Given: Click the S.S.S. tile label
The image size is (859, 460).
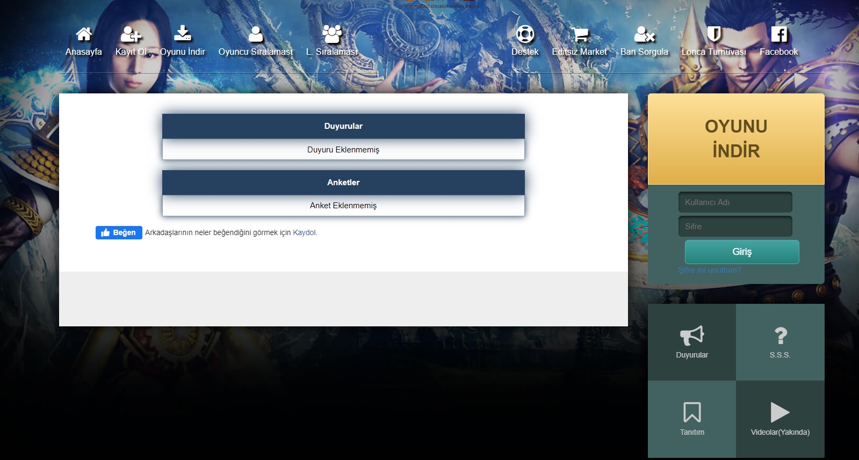Looking at the screenshot, I should point(780,355).
